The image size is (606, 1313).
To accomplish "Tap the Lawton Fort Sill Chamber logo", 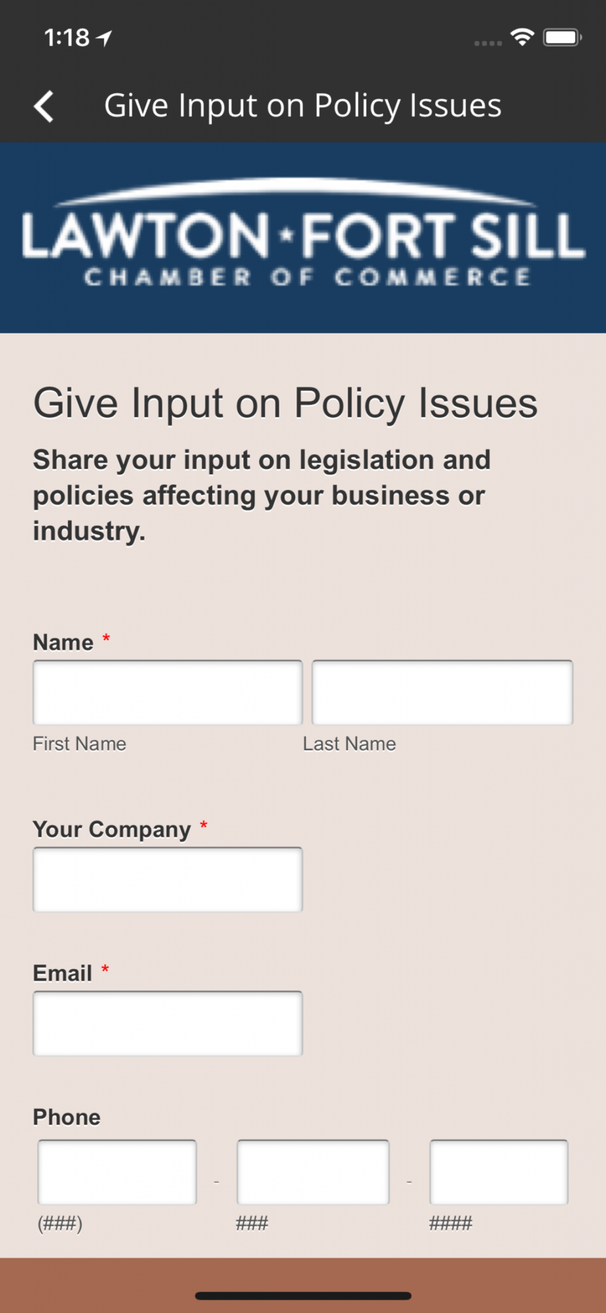I will 302,236.
